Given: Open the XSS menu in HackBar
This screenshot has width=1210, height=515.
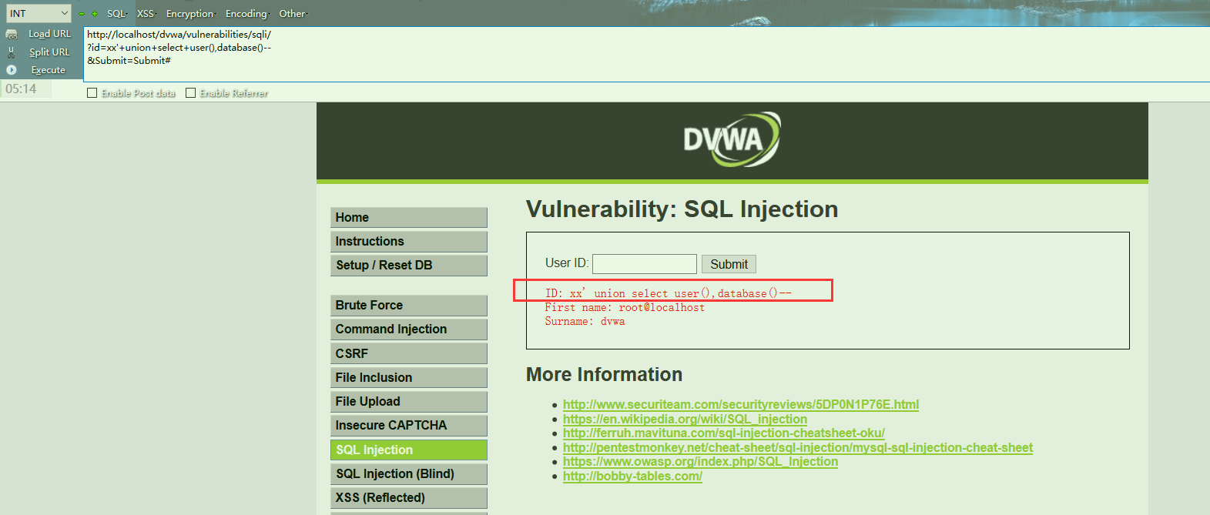Looking at the screenshot, I should pyautogui.click(x=146, y=14).
